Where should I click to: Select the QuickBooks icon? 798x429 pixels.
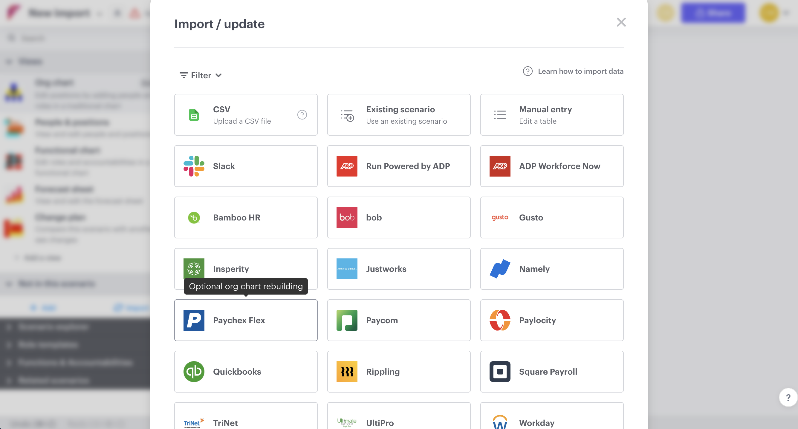click(x=194, y=372)
